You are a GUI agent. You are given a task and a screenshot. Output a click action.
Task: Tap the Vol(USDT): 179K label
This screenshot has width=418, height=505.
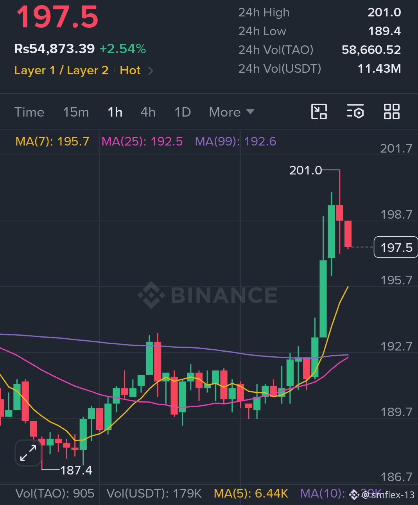point(154,494)
